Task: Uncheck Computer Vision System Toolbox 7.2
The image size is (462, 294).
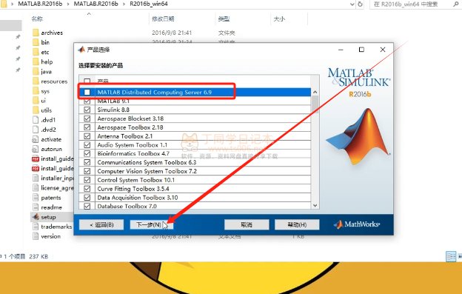Action: coord(87,171)
